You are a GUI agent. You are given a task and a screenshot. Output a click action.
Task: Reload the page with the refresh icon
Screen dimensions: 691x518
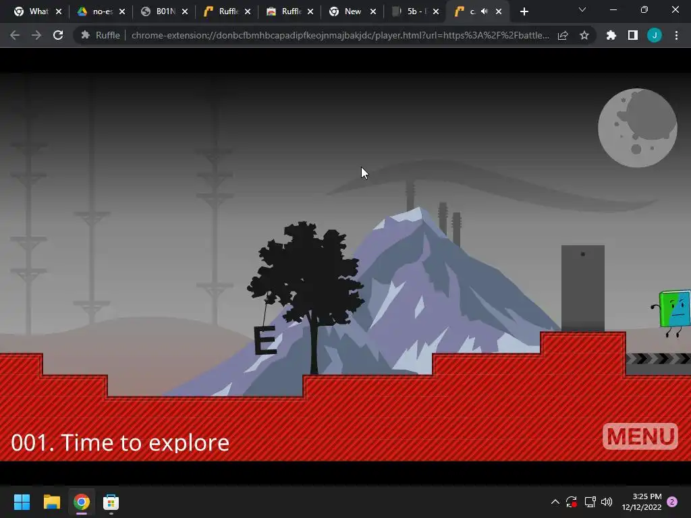[x=58, y=35]
